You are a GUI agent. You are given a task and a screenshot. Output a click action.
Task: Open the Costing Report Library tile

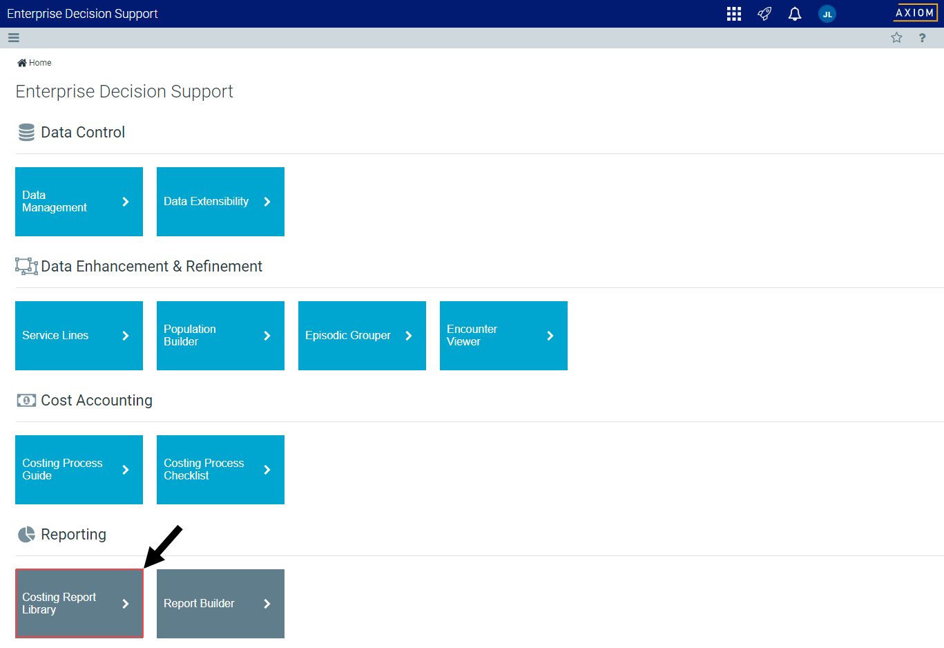(79, 604)
